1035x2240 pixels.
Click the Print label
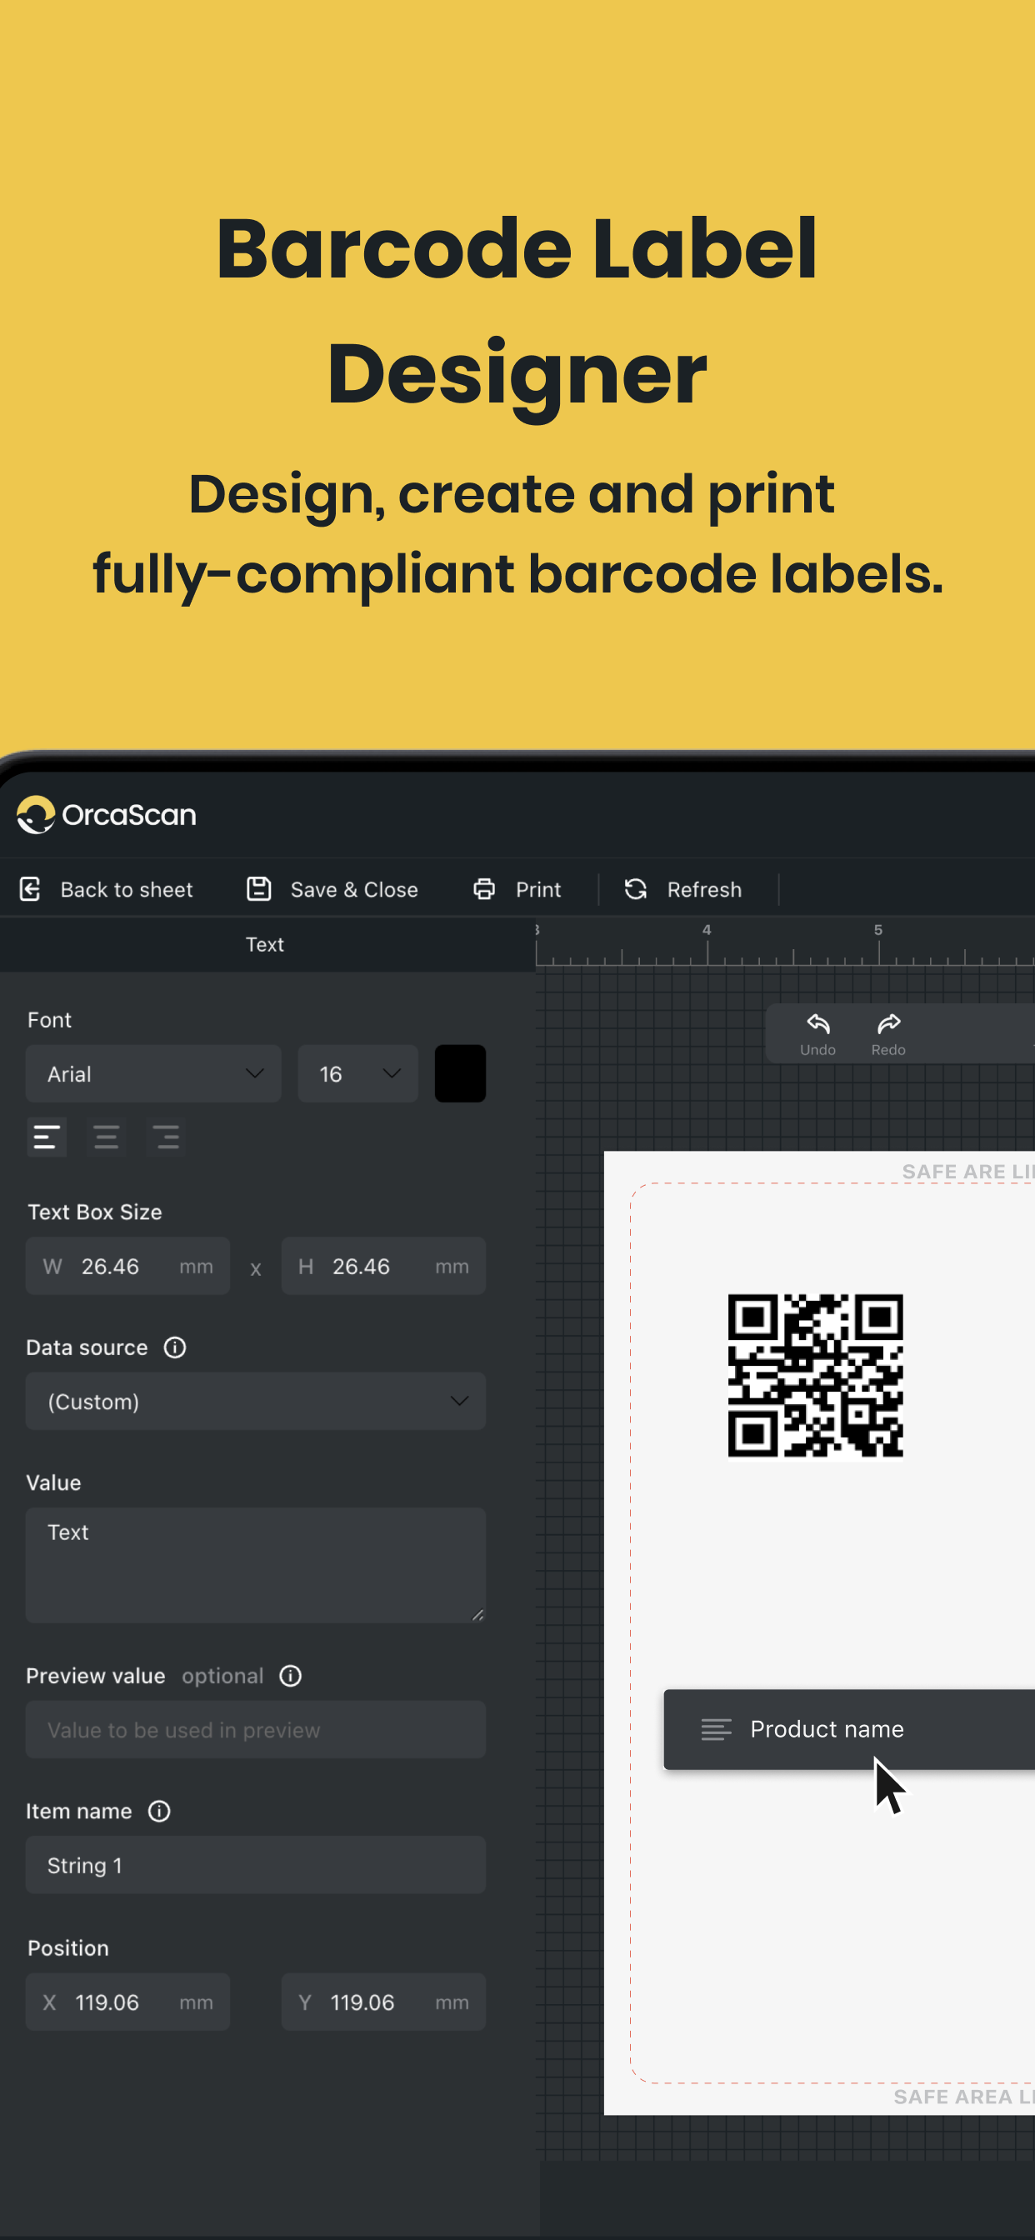tap(538, 889)
